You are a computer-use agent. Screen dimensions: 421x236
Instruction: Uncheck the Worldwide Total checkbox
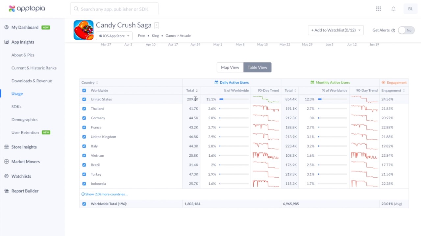pyautogui.click(x=84, y=204)
